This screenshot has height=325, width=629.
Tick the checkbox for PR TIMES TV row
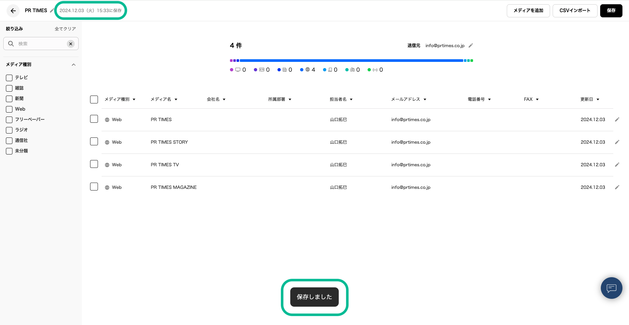(94, 164)
